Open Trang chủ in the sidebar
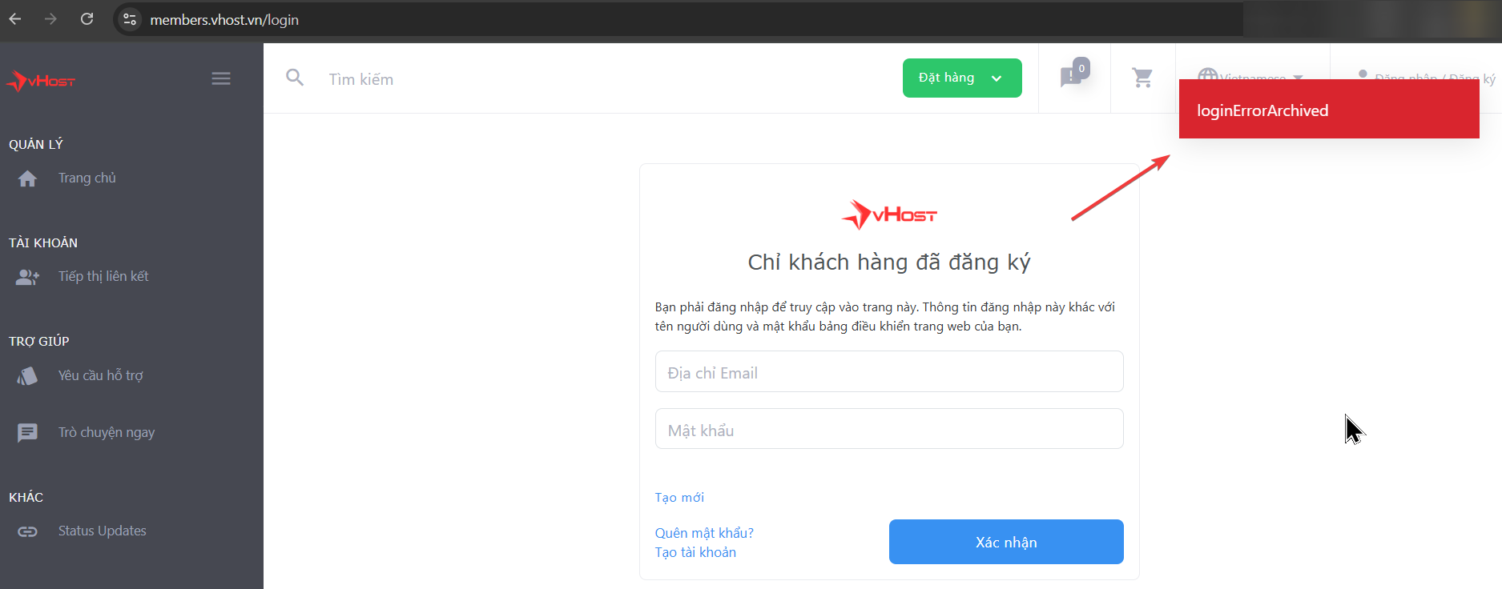The image size is (1502, 589). coord(87,178)
